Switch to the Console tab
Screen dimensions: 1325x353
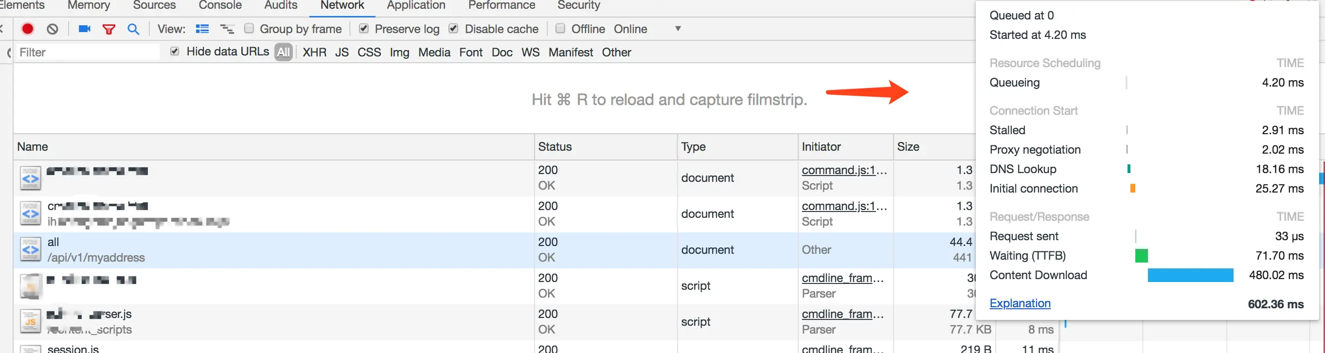220,5
